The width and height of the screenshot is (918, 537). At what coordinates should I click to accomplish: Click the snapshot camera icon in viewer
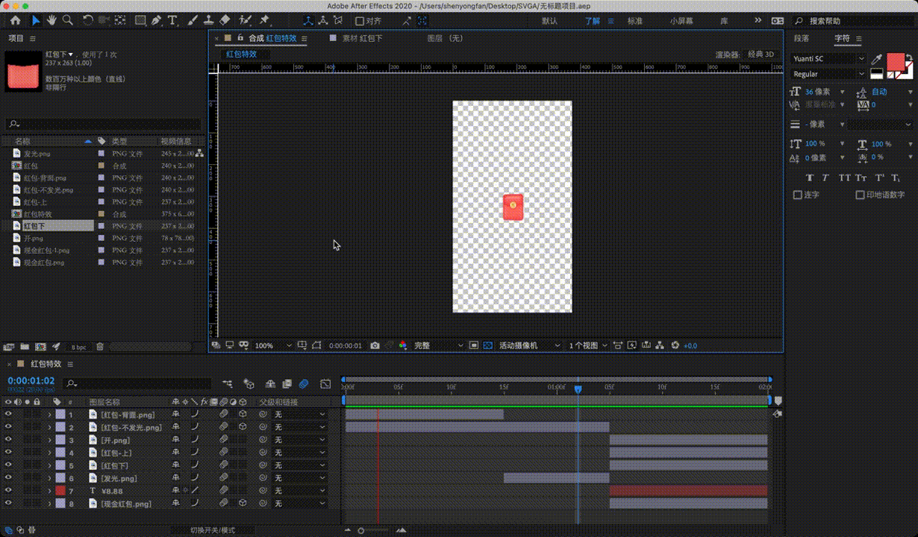coord(375,346)
